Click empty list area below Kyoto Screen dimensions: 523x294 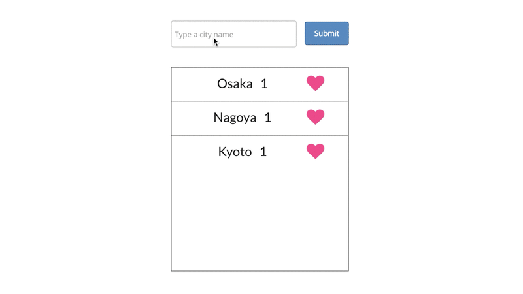[x=260, y=220]
